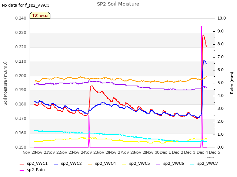Image resolution: width=237 pixels, height=177 pixels.
Task: Click the 0.150 left axis tick label
Action: coord(21,147)
